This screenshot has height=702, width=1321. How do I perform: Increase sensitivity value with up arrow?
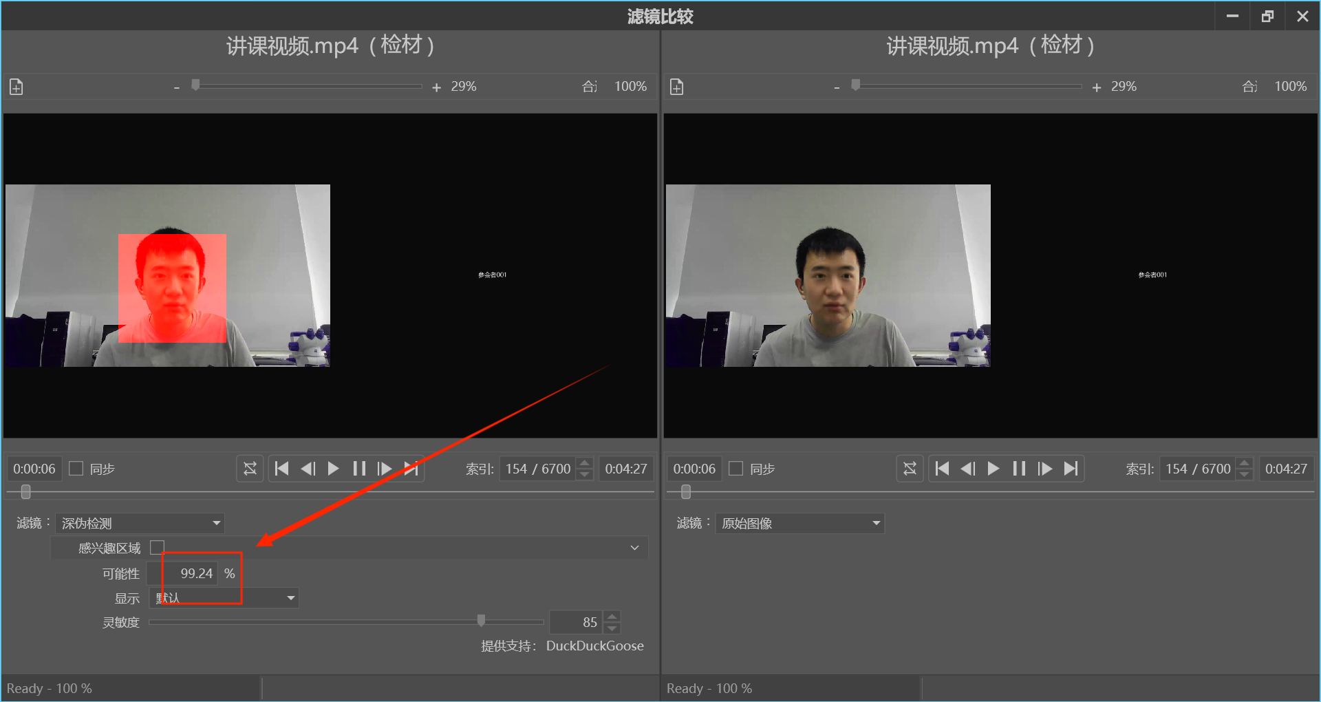point(612,616)
